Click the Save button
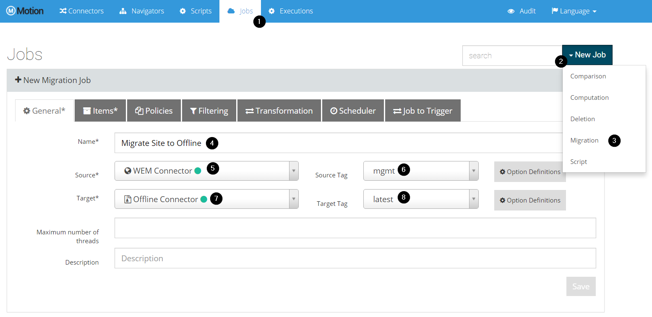The image size is (652, 317). click(x=581, y=286)
